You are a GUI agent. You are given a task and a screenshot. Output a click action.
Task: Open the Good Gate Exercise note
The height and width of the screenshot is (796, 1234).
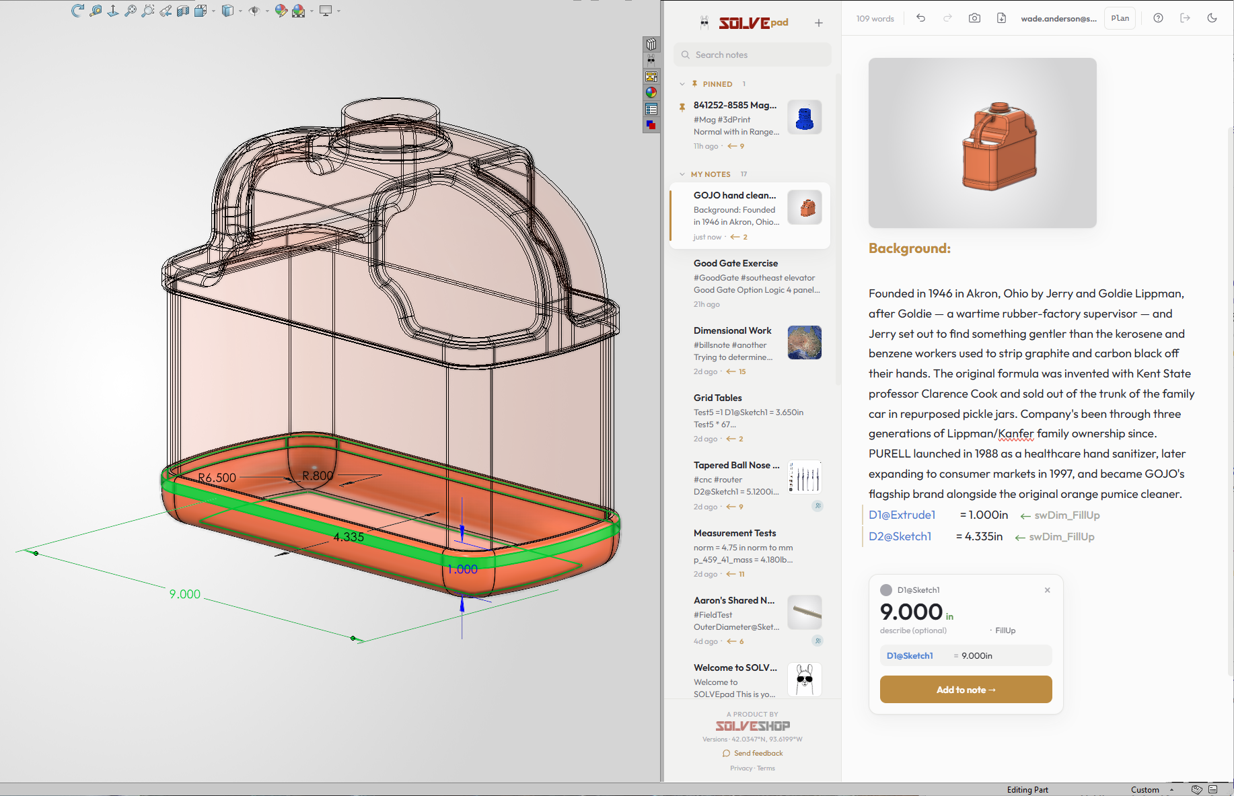pos(750,283)
